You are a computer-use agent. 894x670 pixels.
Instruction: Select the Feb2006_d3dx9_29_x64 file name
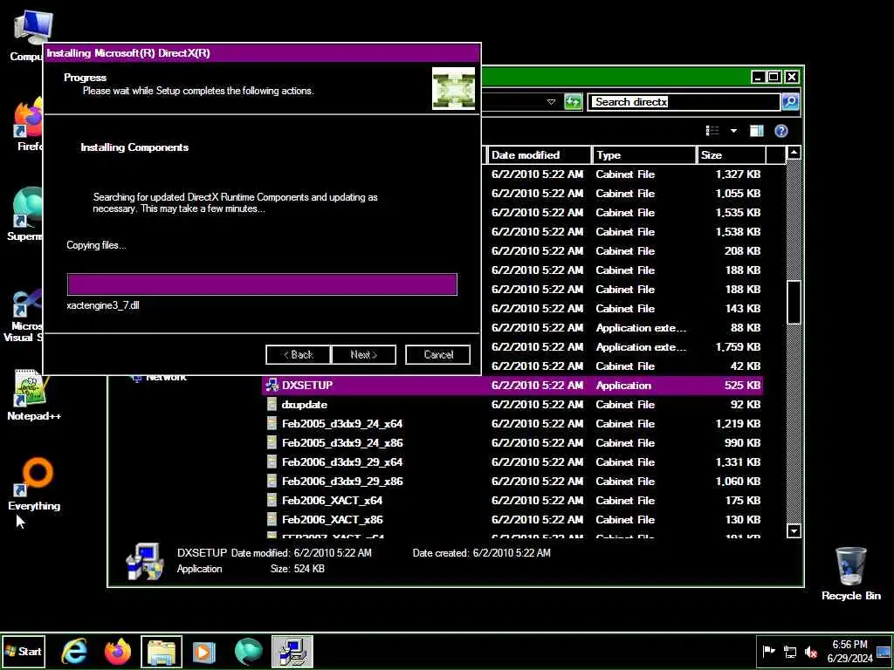(x=342, y=462)
